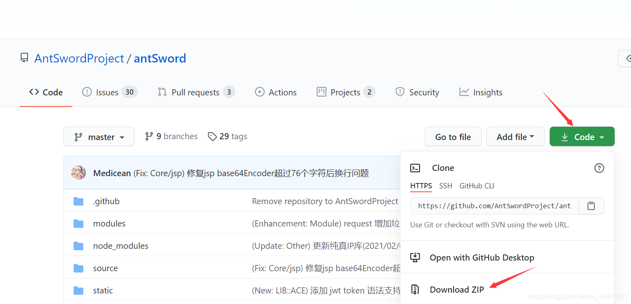Image resolution: width=631 pixels, height=304 pixels.
Task: Open the latest commit message link
Action: (x=251, y=173)
